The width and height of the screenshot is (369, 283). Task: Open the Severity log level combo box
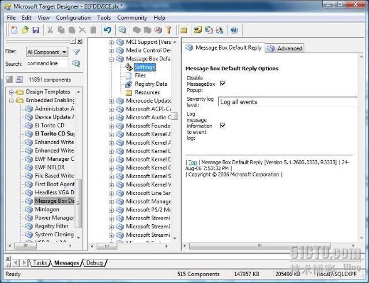[288, 102]
